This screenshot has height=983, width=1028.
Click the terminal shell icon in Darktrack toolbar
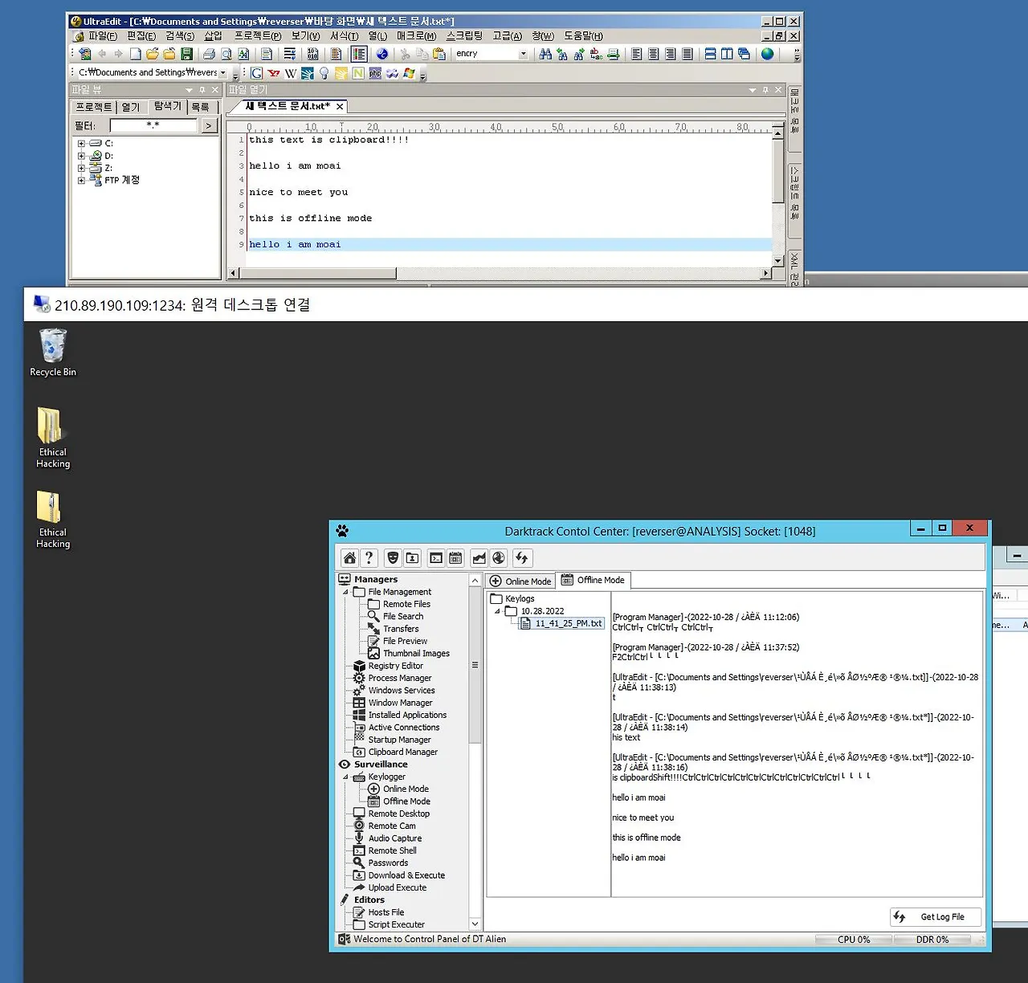tap(436, 558)
